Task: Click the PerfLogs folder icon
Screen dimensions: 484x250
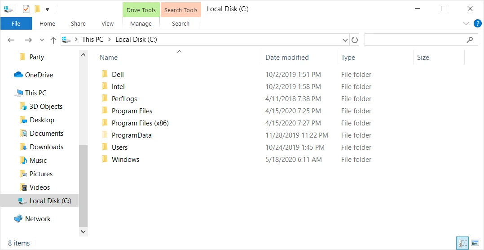Action: tap(105, 98)
